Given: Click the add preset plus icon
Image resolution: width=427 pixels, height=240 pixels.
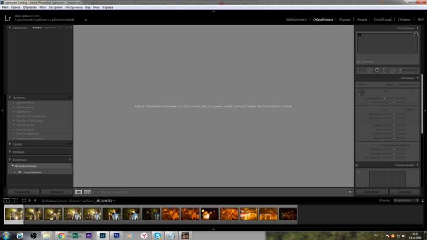Looking at the screenshot, I should [x=70, y=98].
